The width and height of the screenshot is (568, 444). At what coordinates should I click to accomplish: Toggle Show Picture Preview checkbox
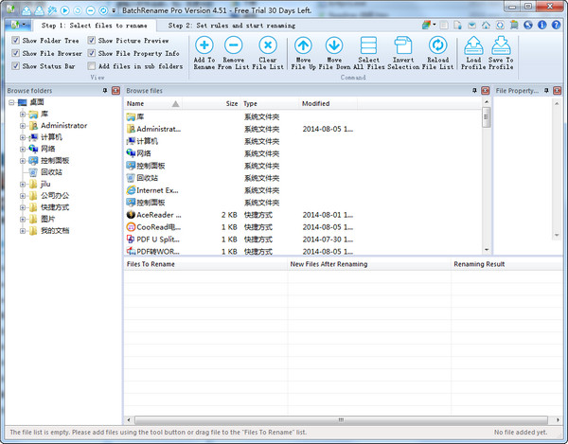click(x=92, y=41)
